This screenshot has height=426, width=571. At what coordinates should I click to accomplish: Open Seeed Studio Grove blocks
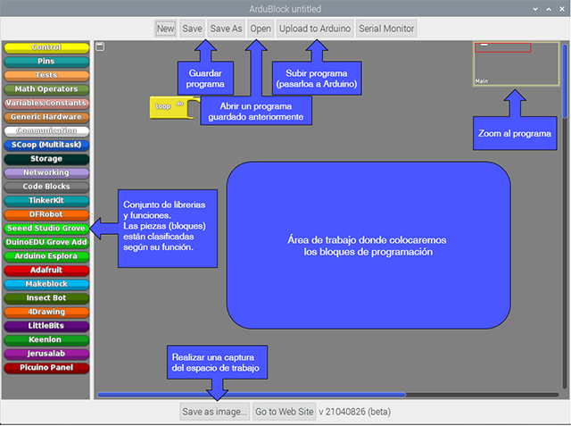click(46, 229)
